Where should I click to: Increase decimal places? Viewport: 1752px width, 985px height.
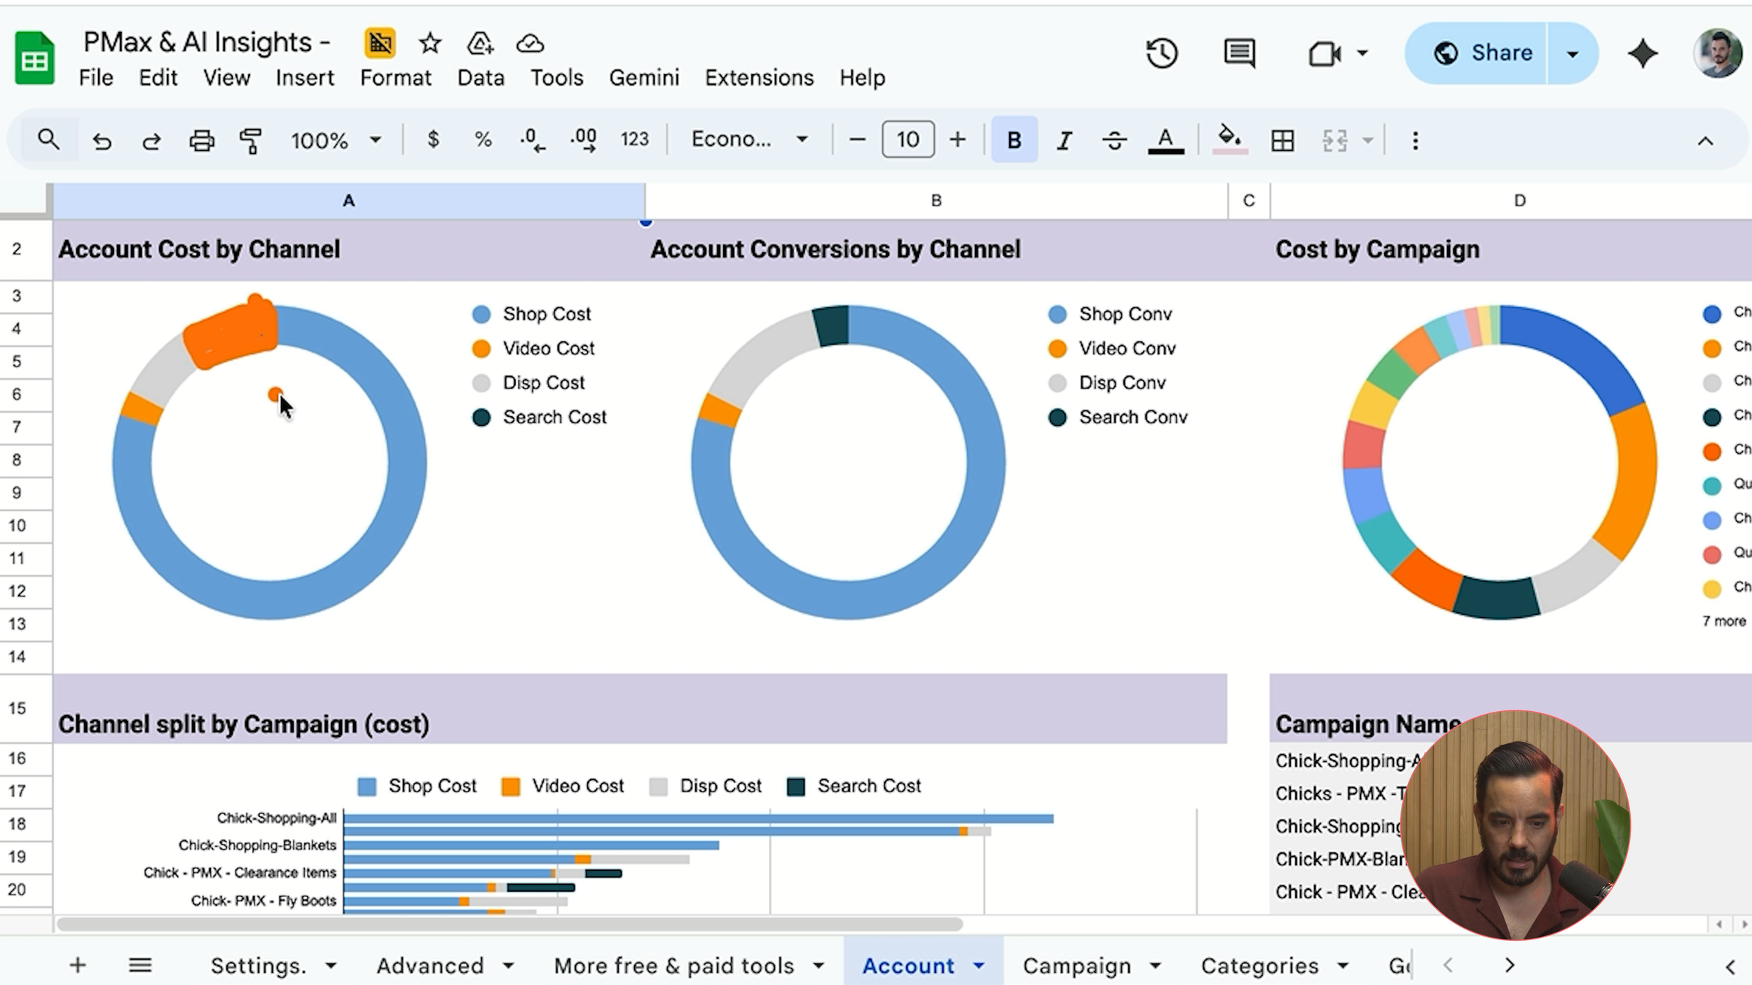click(x=583, y=139)
